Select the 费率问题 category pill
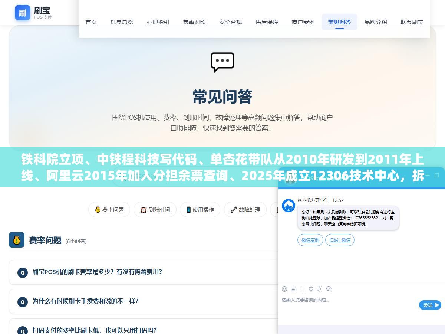Viewport: 445px width, 334px height. (109, 210)
